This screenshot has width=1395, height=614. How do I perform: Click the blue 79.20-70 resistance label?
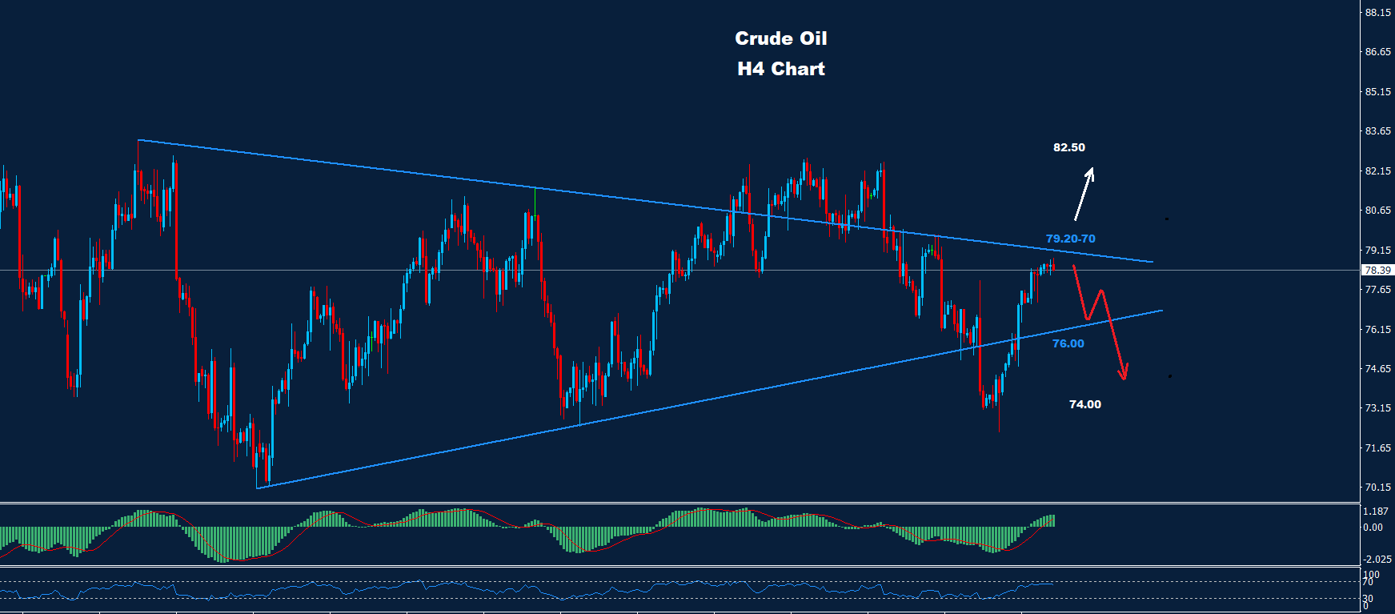(x=1070, y=239)
